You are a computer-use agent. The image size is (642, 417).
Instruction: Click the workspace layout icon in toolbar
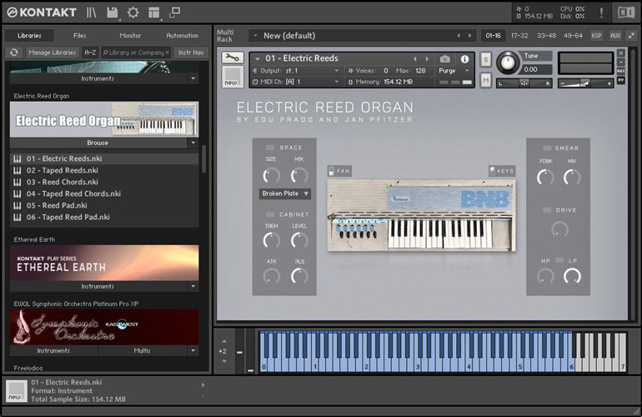153,13
